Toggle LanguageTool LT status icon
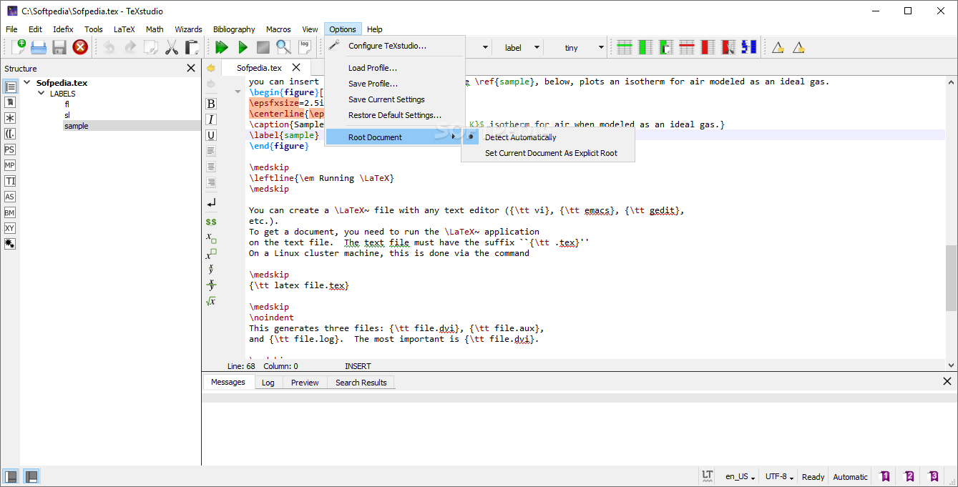 708,476
